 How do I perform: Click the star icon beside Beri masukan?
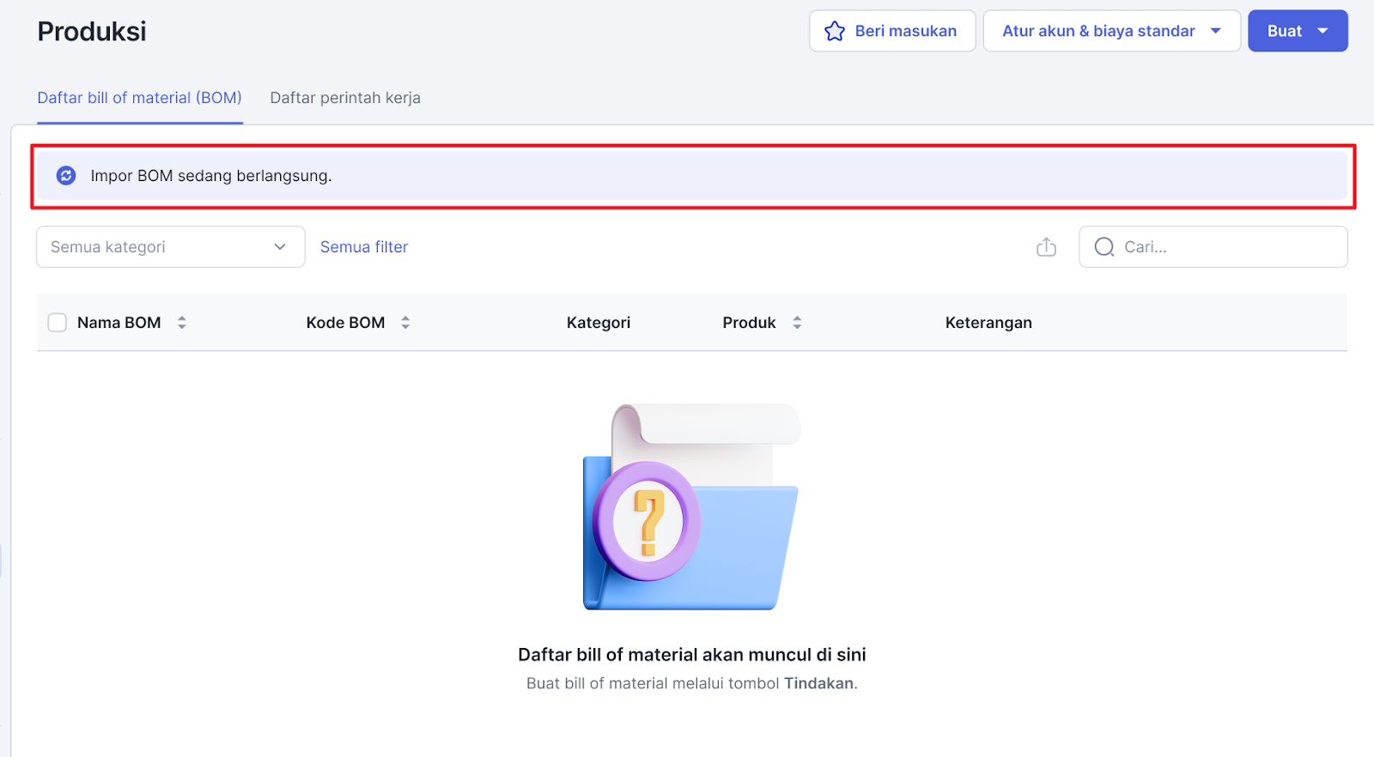point(834,32)
